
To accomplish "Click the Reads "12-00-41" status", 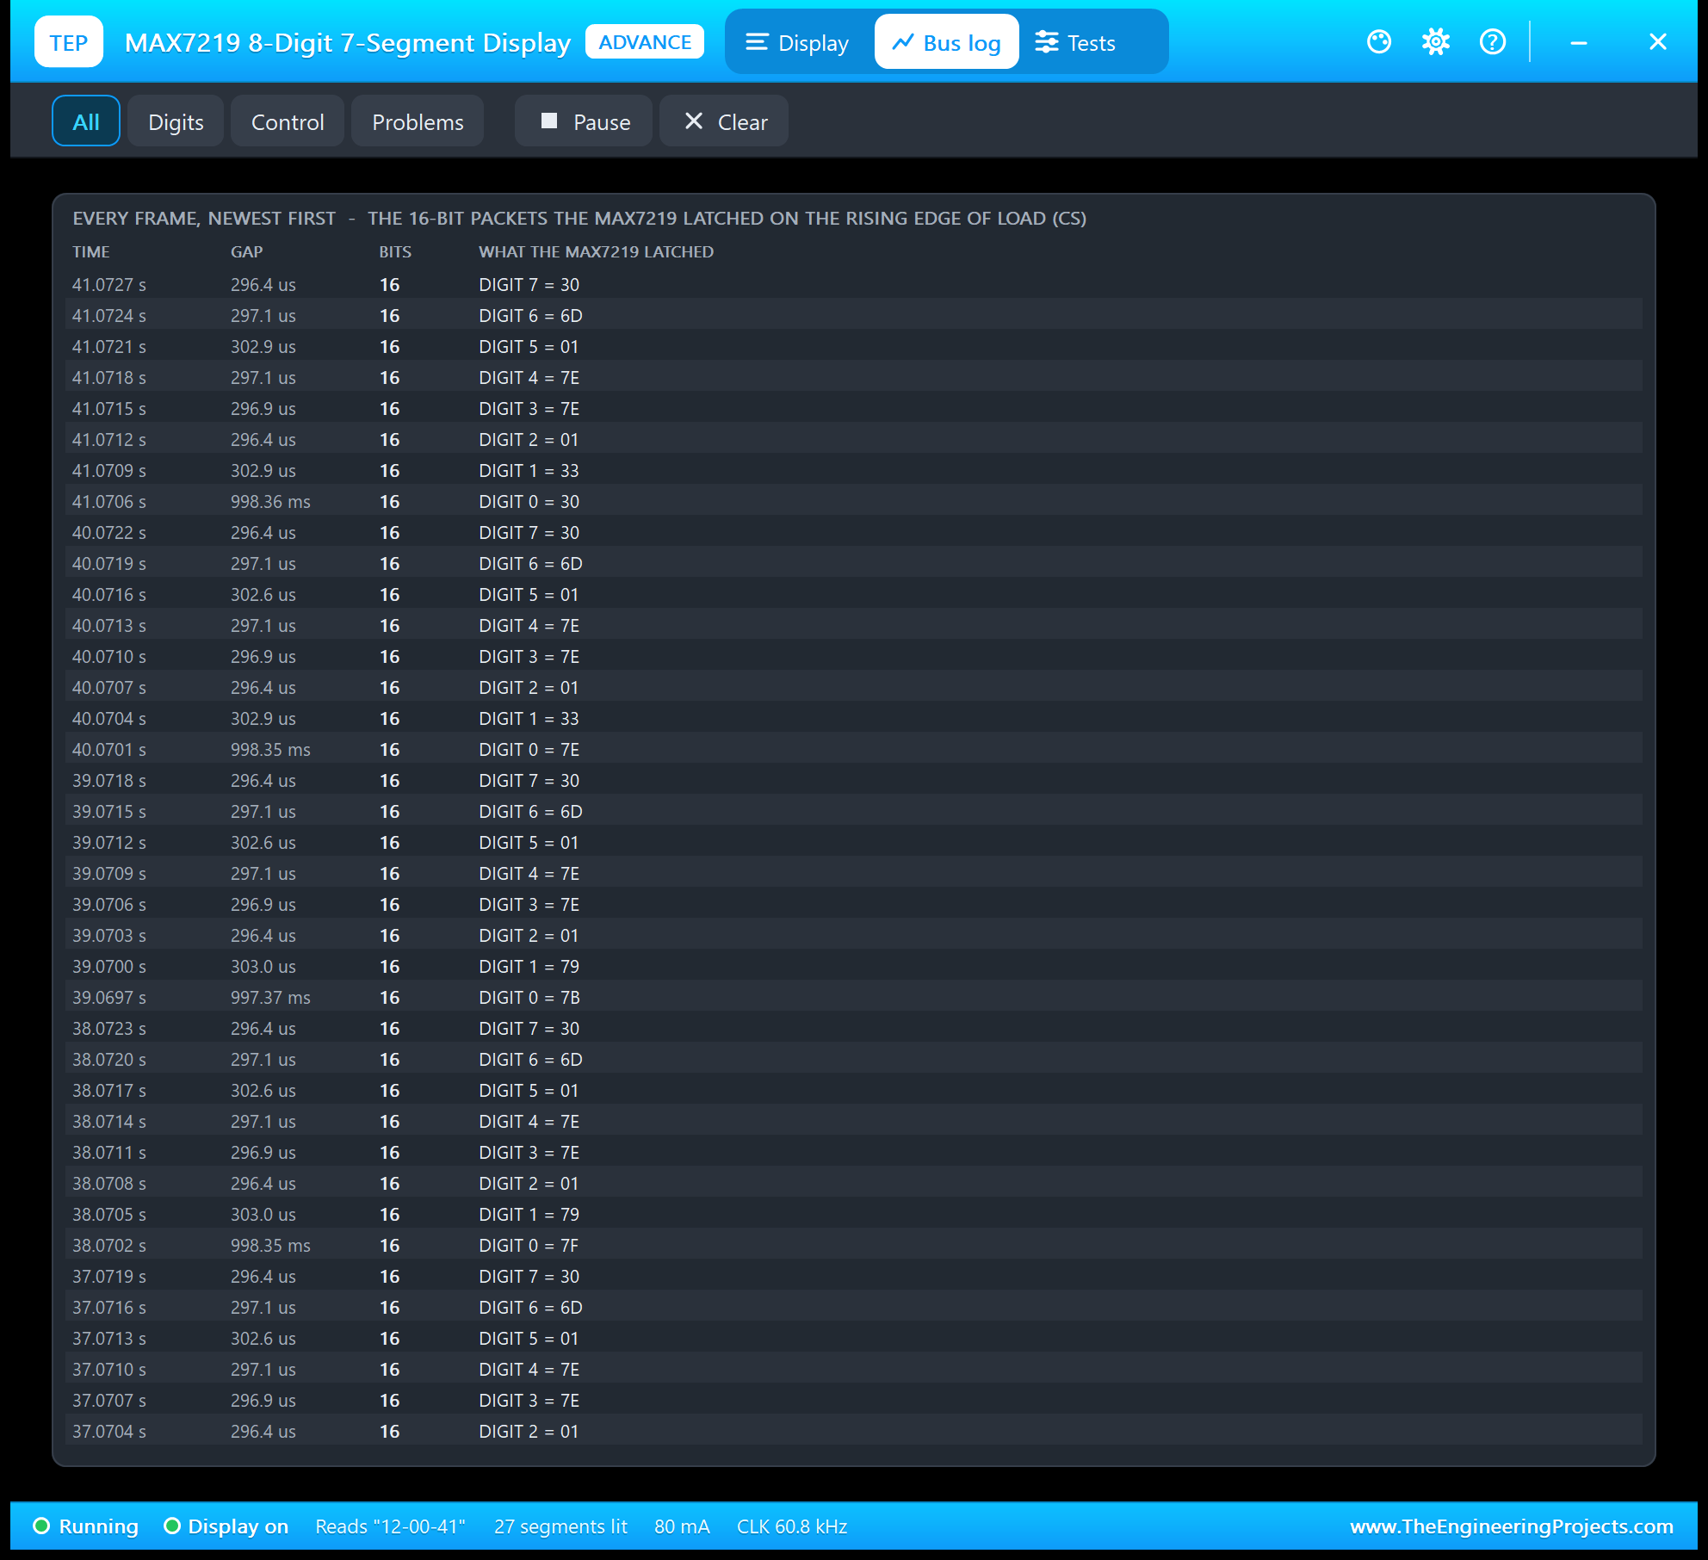I will pyautogui.click(x=390, y=1526).
